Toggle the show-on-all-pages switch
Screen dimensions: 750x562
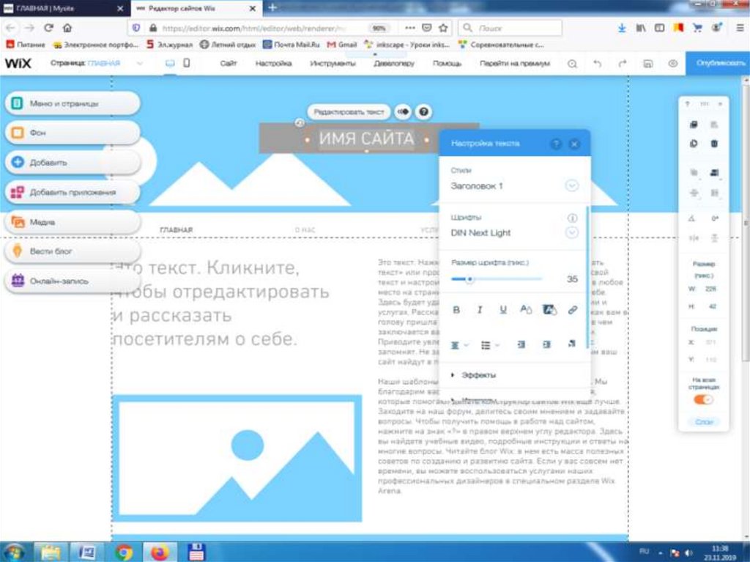point(703,400)
